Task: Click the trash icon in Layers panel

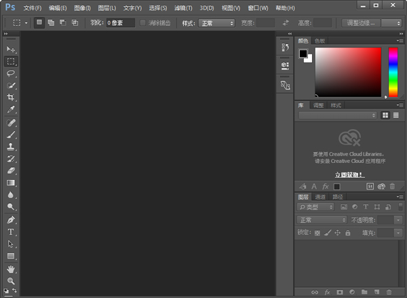Action: pyautogui.click(x=388, y=292)
